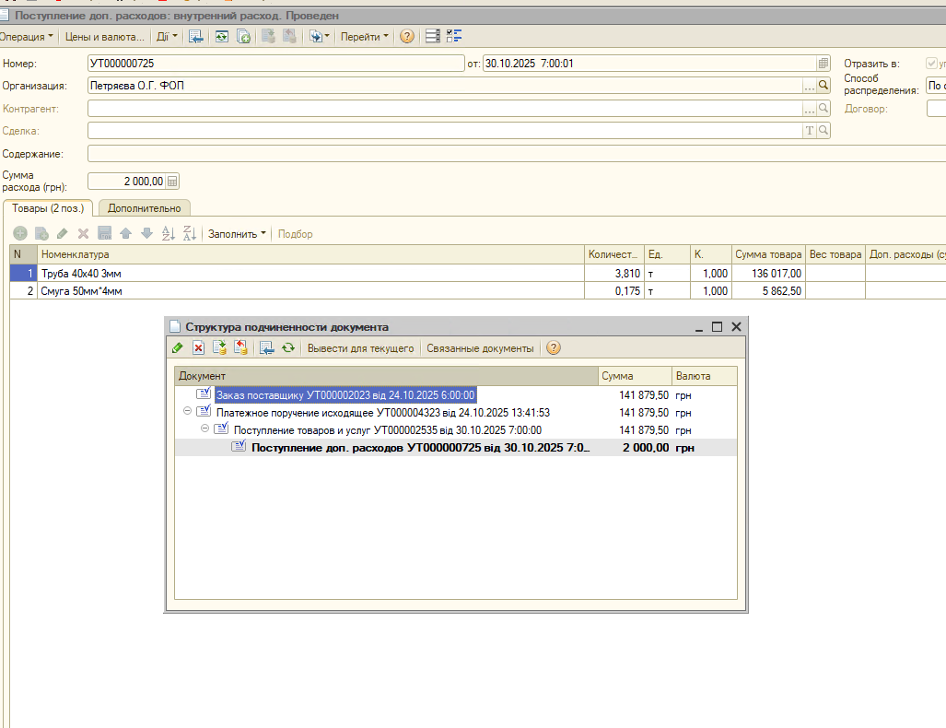
Task: Select Заказ поставщику УТ000002023 in the tree
Action: point(345,395)
